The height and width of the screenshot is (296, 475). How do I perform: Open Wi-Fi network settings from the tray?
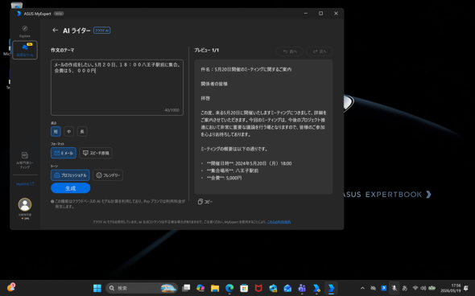point(415,288)
